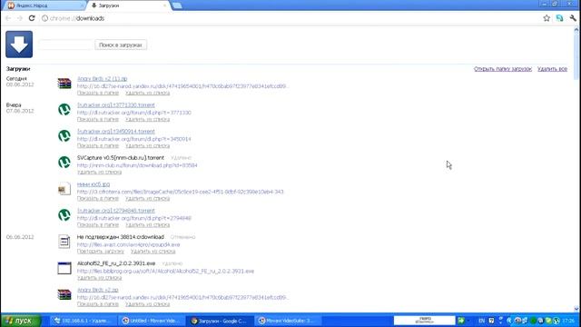The image size is (581, 327).
Task: Switch to the Яндекс.Народ tab
Action: [43, 5]
